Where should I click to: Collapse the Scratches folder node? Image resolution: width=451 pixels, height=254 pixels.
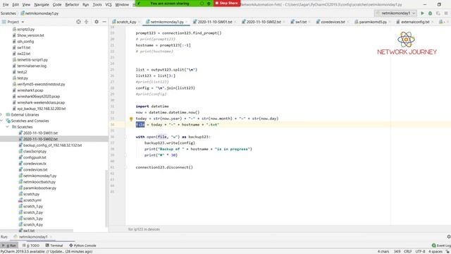point(8,127)
